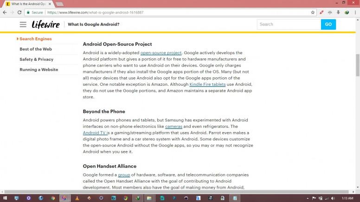
Task: Open the Action Center flag icon
Action: [x=314, y=198]
